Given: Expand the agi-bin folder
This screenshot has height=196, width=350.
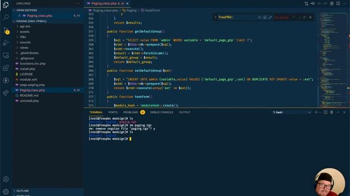Looking at the screenshot, I should (x=25, y=27).
